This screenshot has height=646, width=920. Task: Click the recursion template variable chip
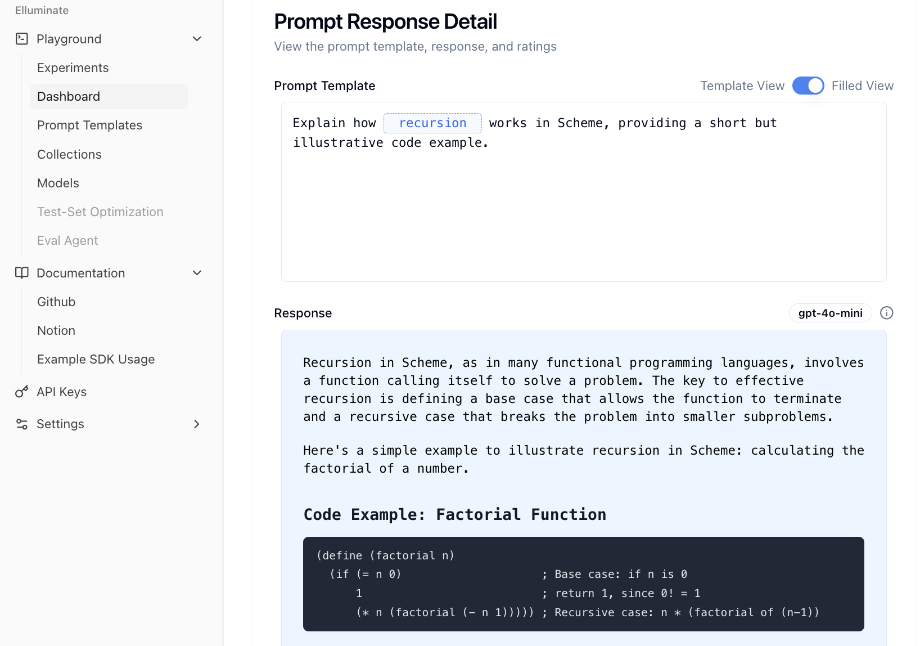click(432, 123)
